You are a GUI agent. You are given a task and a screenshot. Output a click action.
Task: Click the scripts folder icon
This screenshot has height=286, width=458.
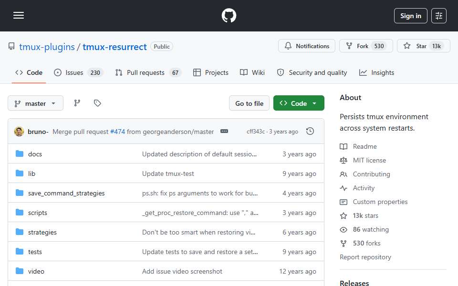click(x=20, y=213)
